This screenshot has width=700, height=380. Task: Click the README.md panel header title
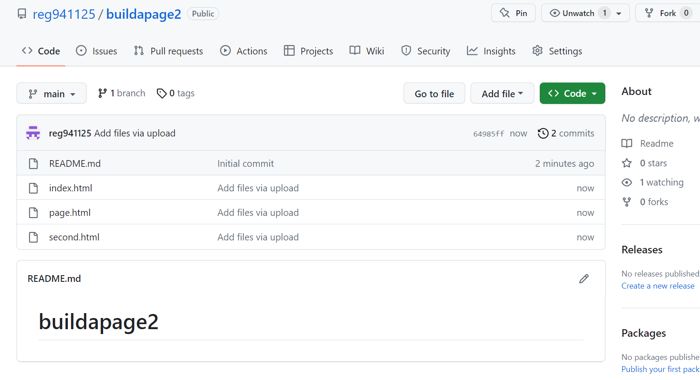[x=54, y=279]
